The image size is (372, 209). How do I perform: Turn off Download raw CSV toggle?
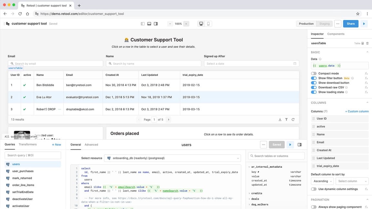click(313, 87)
